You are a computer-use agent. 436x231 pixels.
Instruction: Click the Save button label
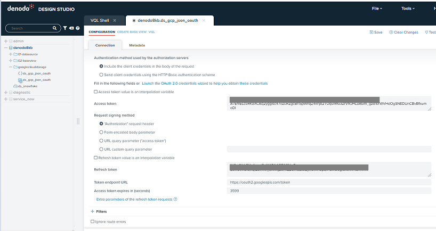378,32
